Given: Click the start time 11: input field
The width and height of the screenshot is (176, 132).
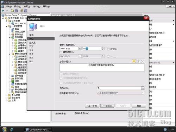Looking at the screenshot, I should (x=92, y=49).
